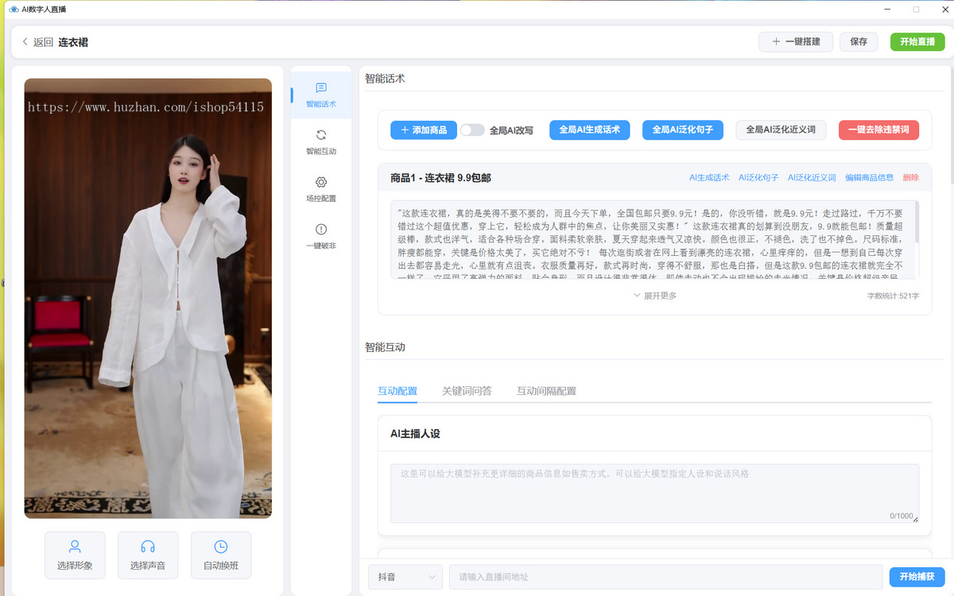Click the 全局AI泛化近义词 button

[x=781, y=130]
